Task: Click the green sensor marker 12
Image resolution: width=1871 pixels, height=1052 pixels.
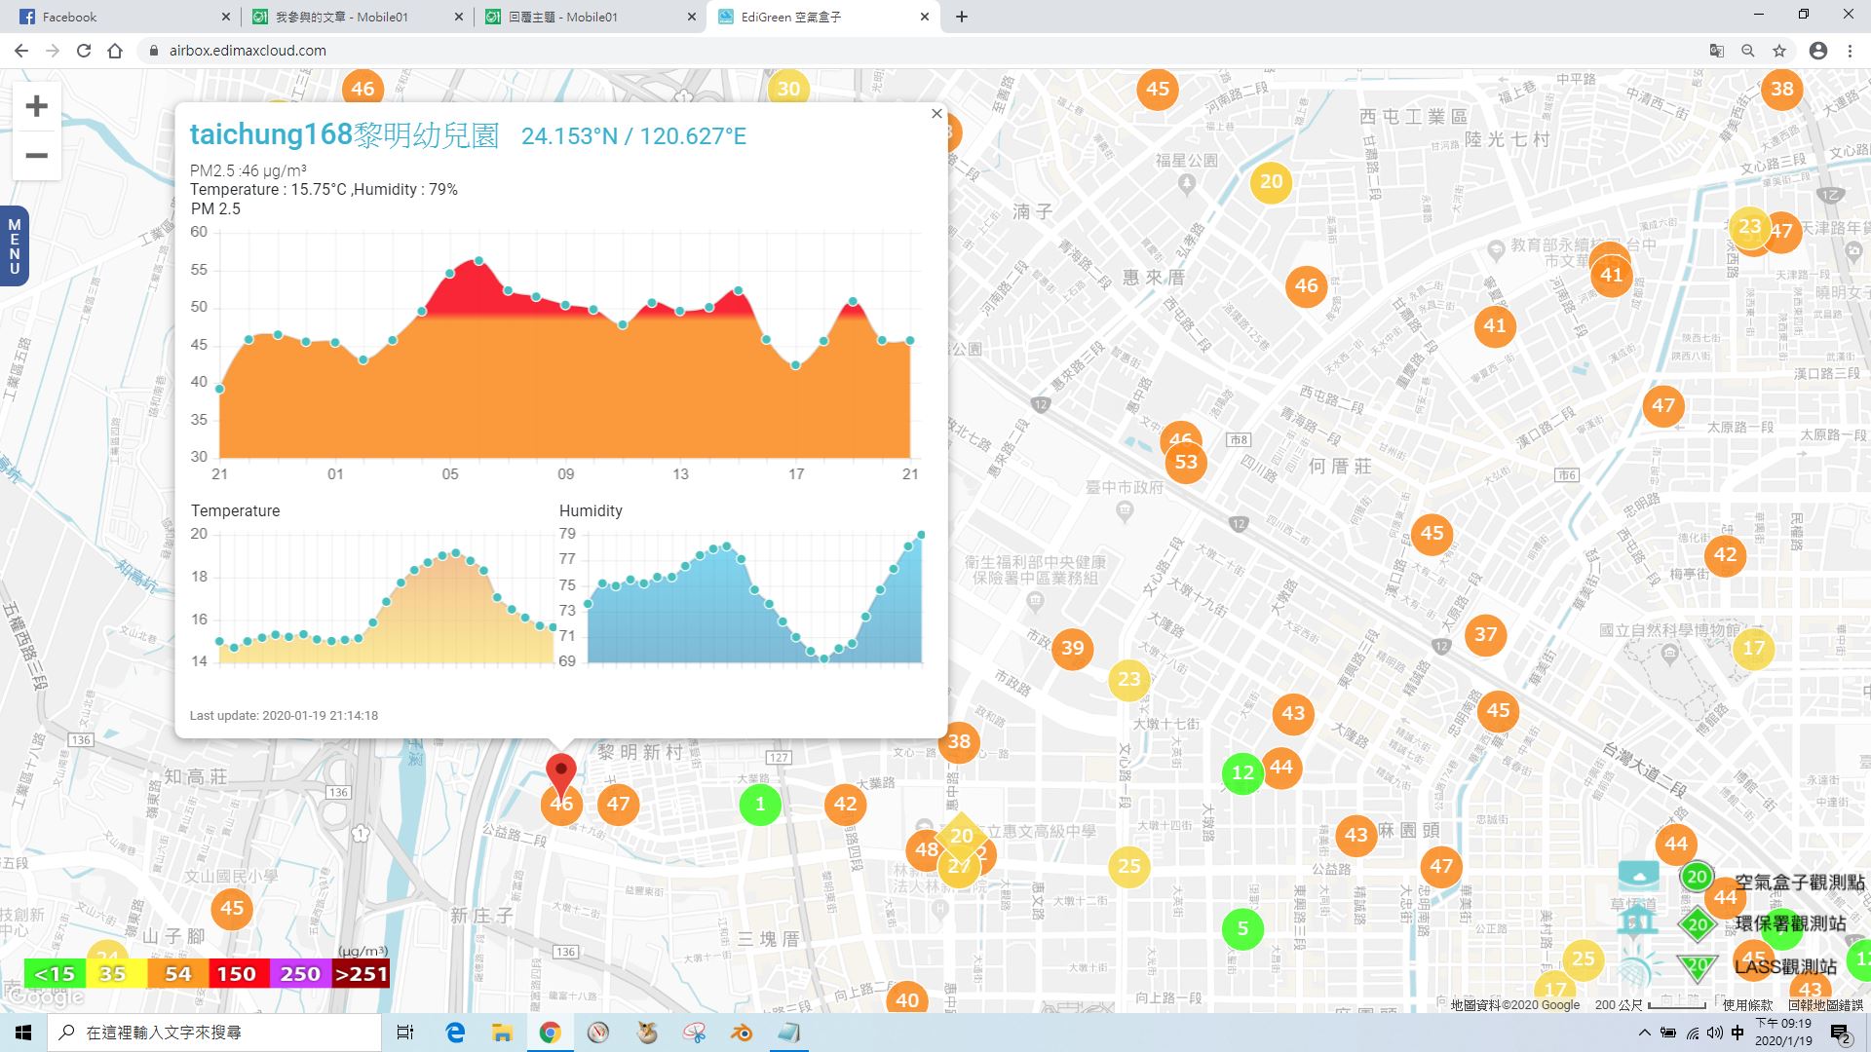Action: click(x=1242, y=773)
